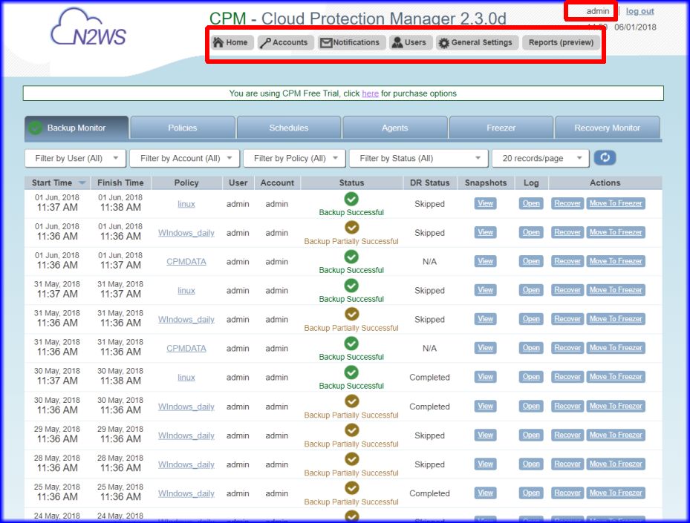Switch to the Recovery Monitor tab
690x523 pixels.
click(x=608, y=128)
